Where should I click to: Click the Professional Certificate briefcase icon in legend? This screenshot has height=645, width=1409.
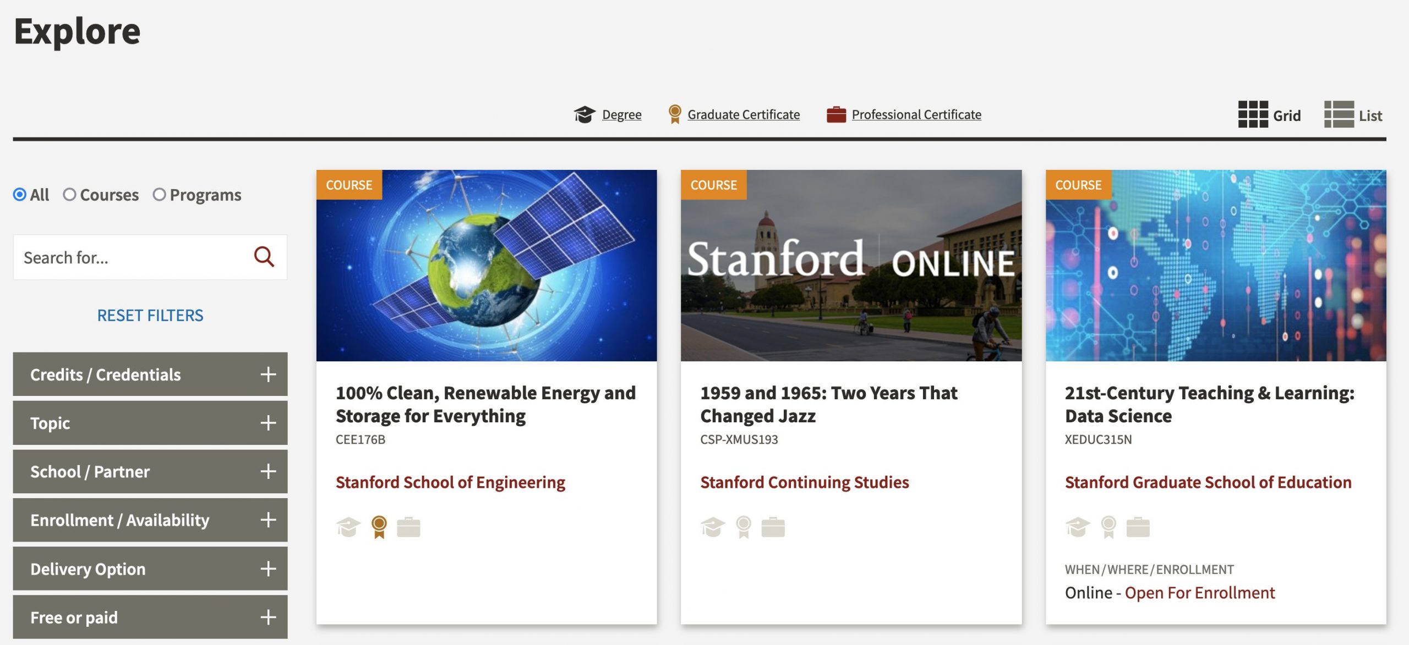pos(836,114)
